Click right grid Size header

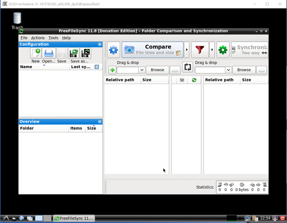(254, 80)
